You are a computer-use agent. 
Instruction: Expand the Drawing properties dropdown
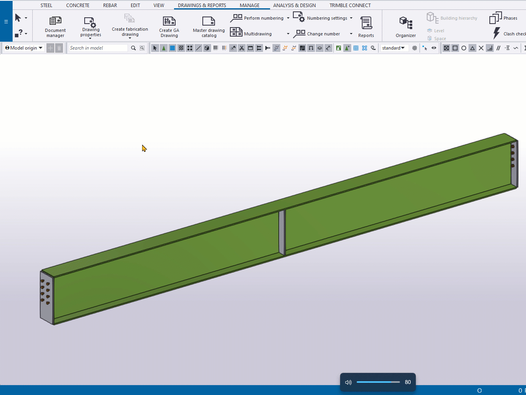(x=91, y=38)
